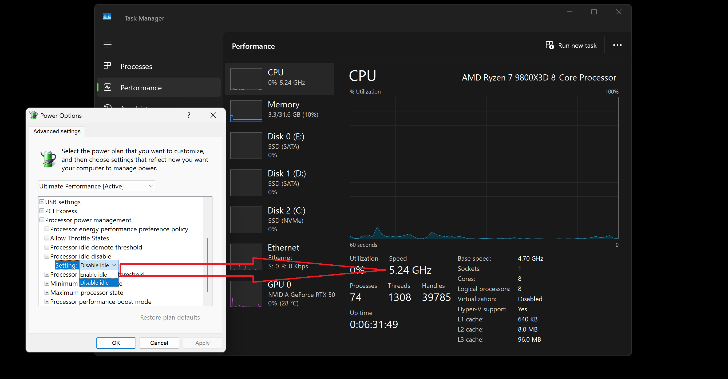728x379 pixels.
Task: Click the Task Manager app icon in title bar
Action: pos(107,17)
